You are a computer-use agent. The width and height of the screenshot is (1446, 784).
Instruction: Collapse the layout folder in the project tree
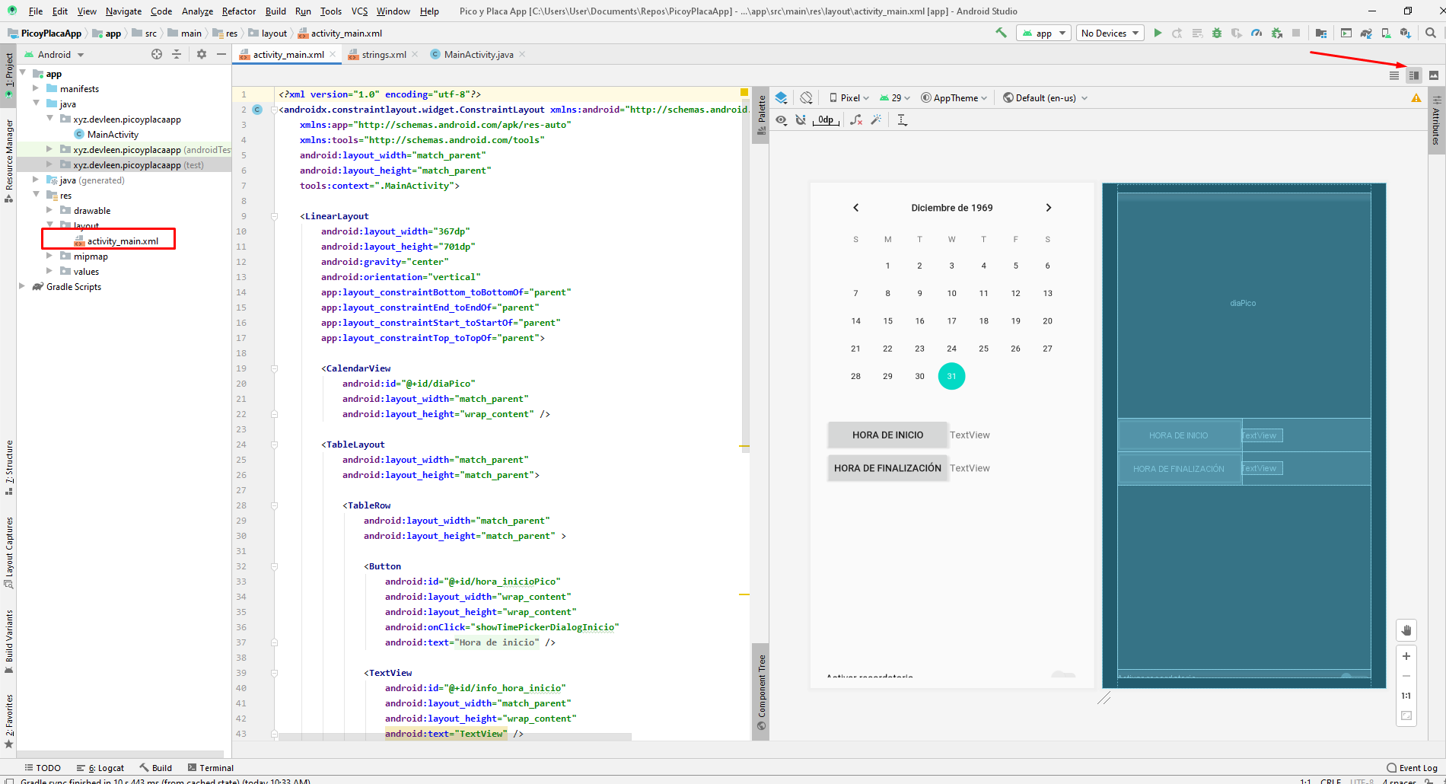[50, 225]
